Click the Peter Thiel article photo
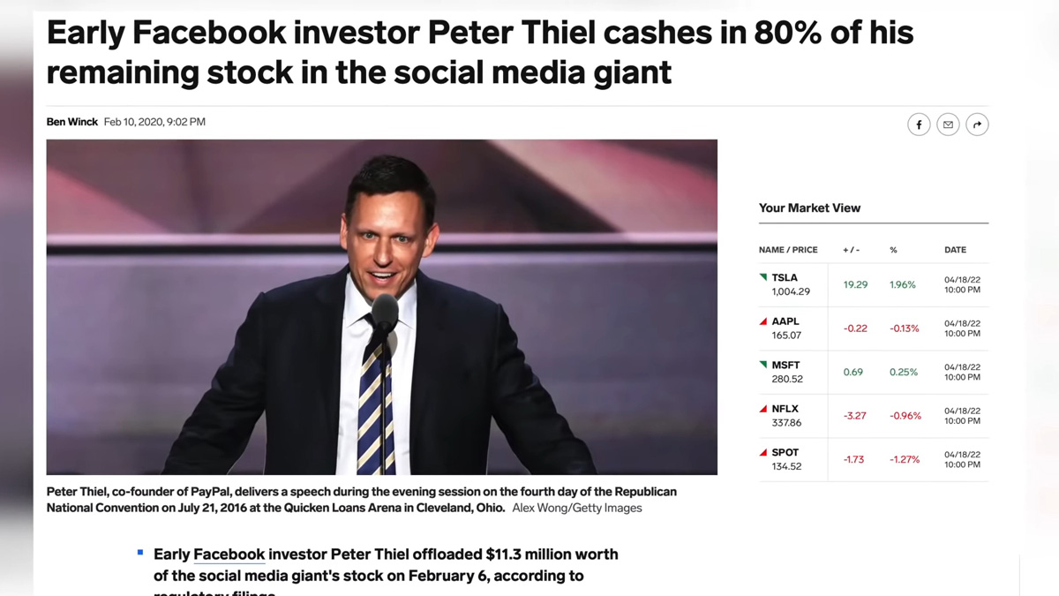Image resolution: width=1059 pixels, height=596 pixels. click(382, 307)
